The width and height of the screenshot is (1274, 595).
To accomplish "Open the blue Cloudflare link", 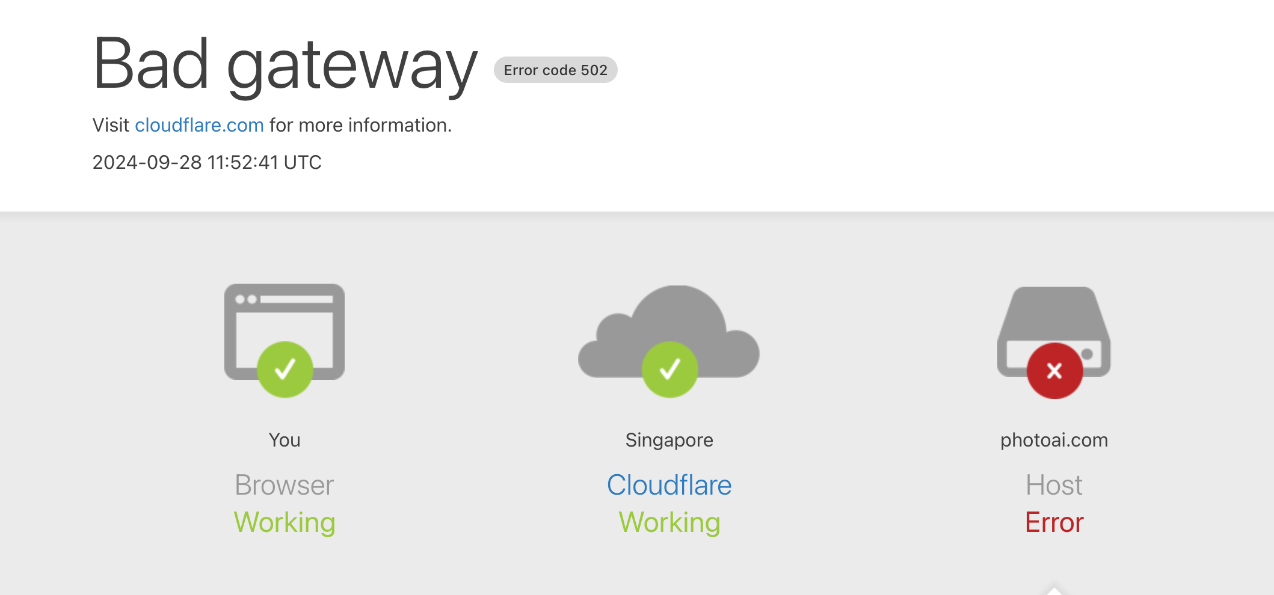I will [x=669, y=485].
